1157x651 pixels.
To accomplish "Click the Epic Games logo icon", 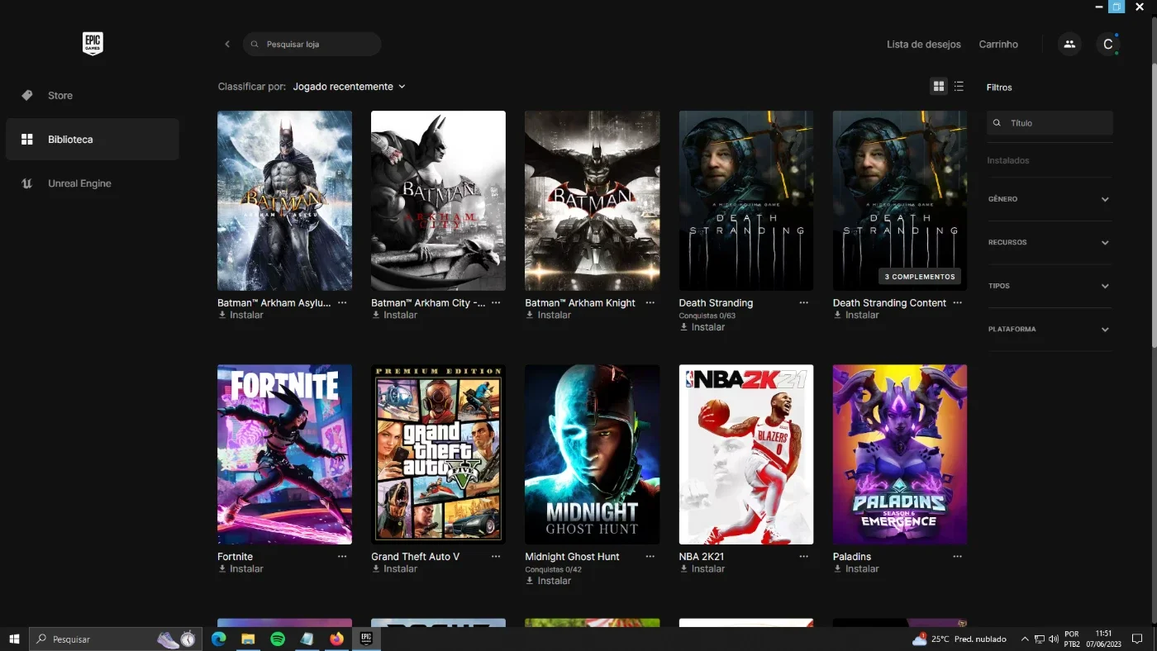I will coord(93,44).
